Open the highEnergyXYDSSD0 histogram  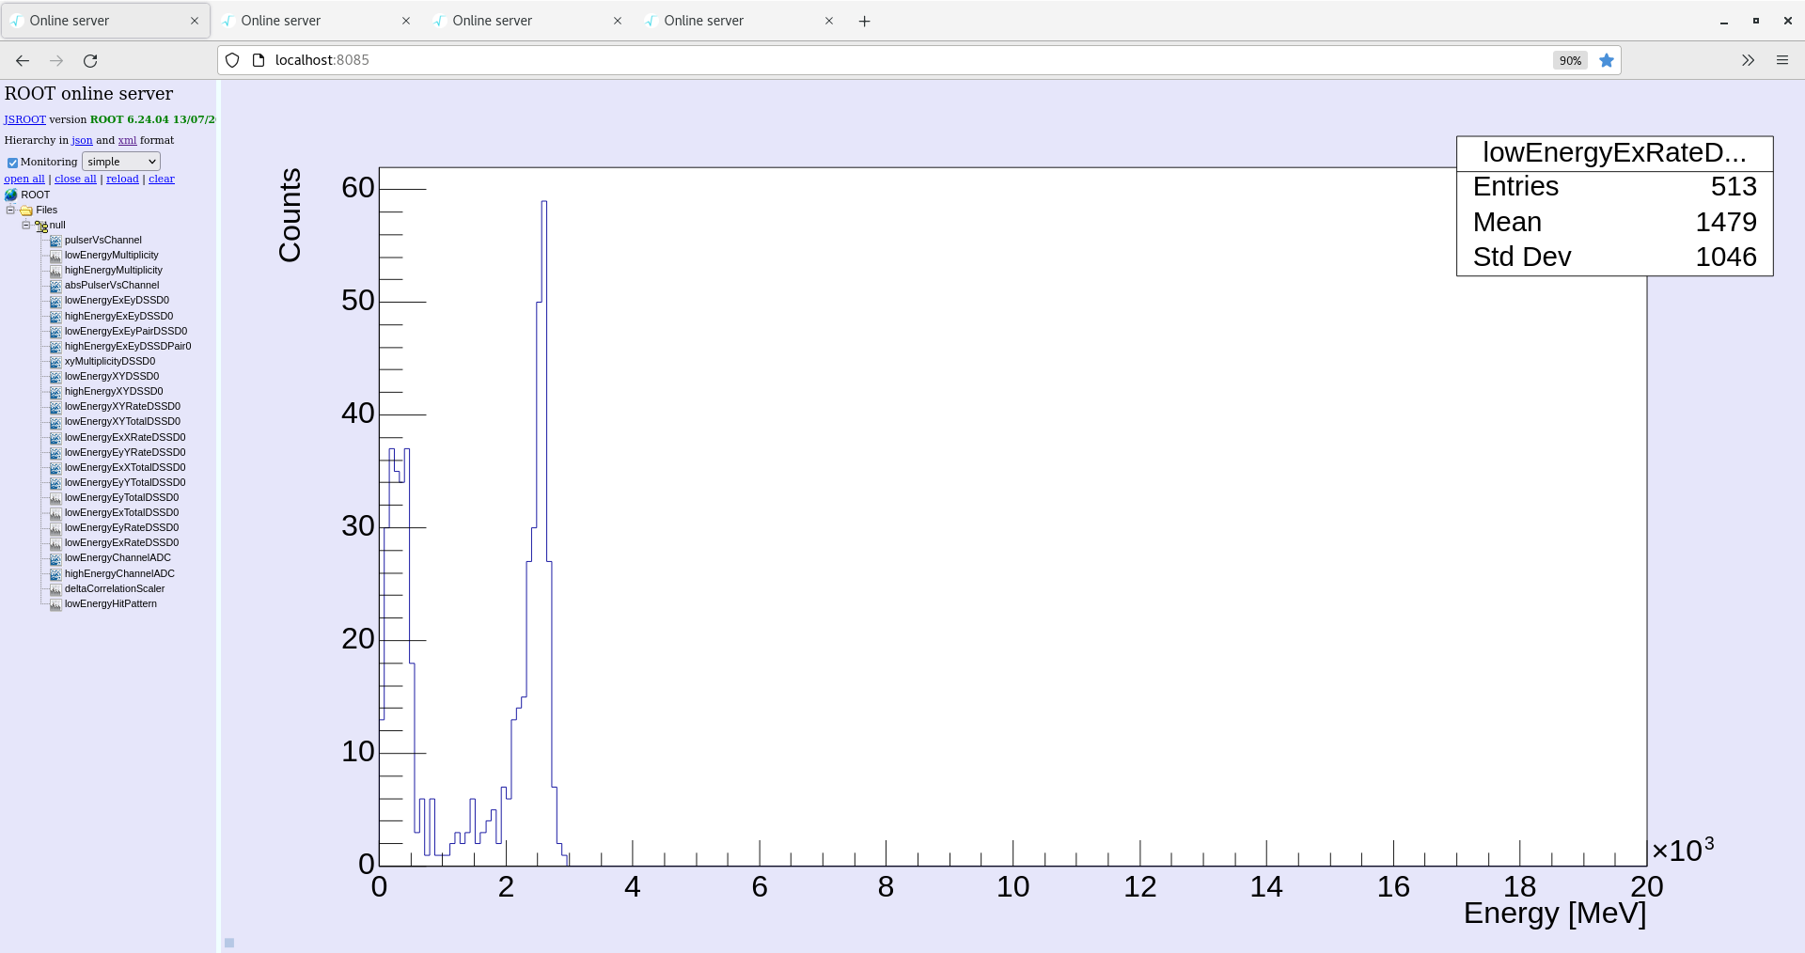(x=114, y=392)
